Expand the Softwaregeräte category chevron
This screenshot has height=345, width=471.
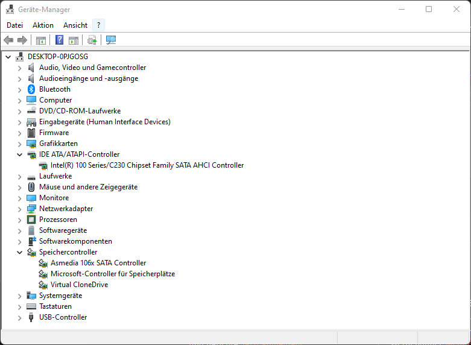coord(19,231)
